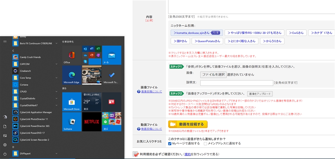Screen dimensions: 335x159
Task: Click the user account avatar in Start
Action: click(5, 117)
